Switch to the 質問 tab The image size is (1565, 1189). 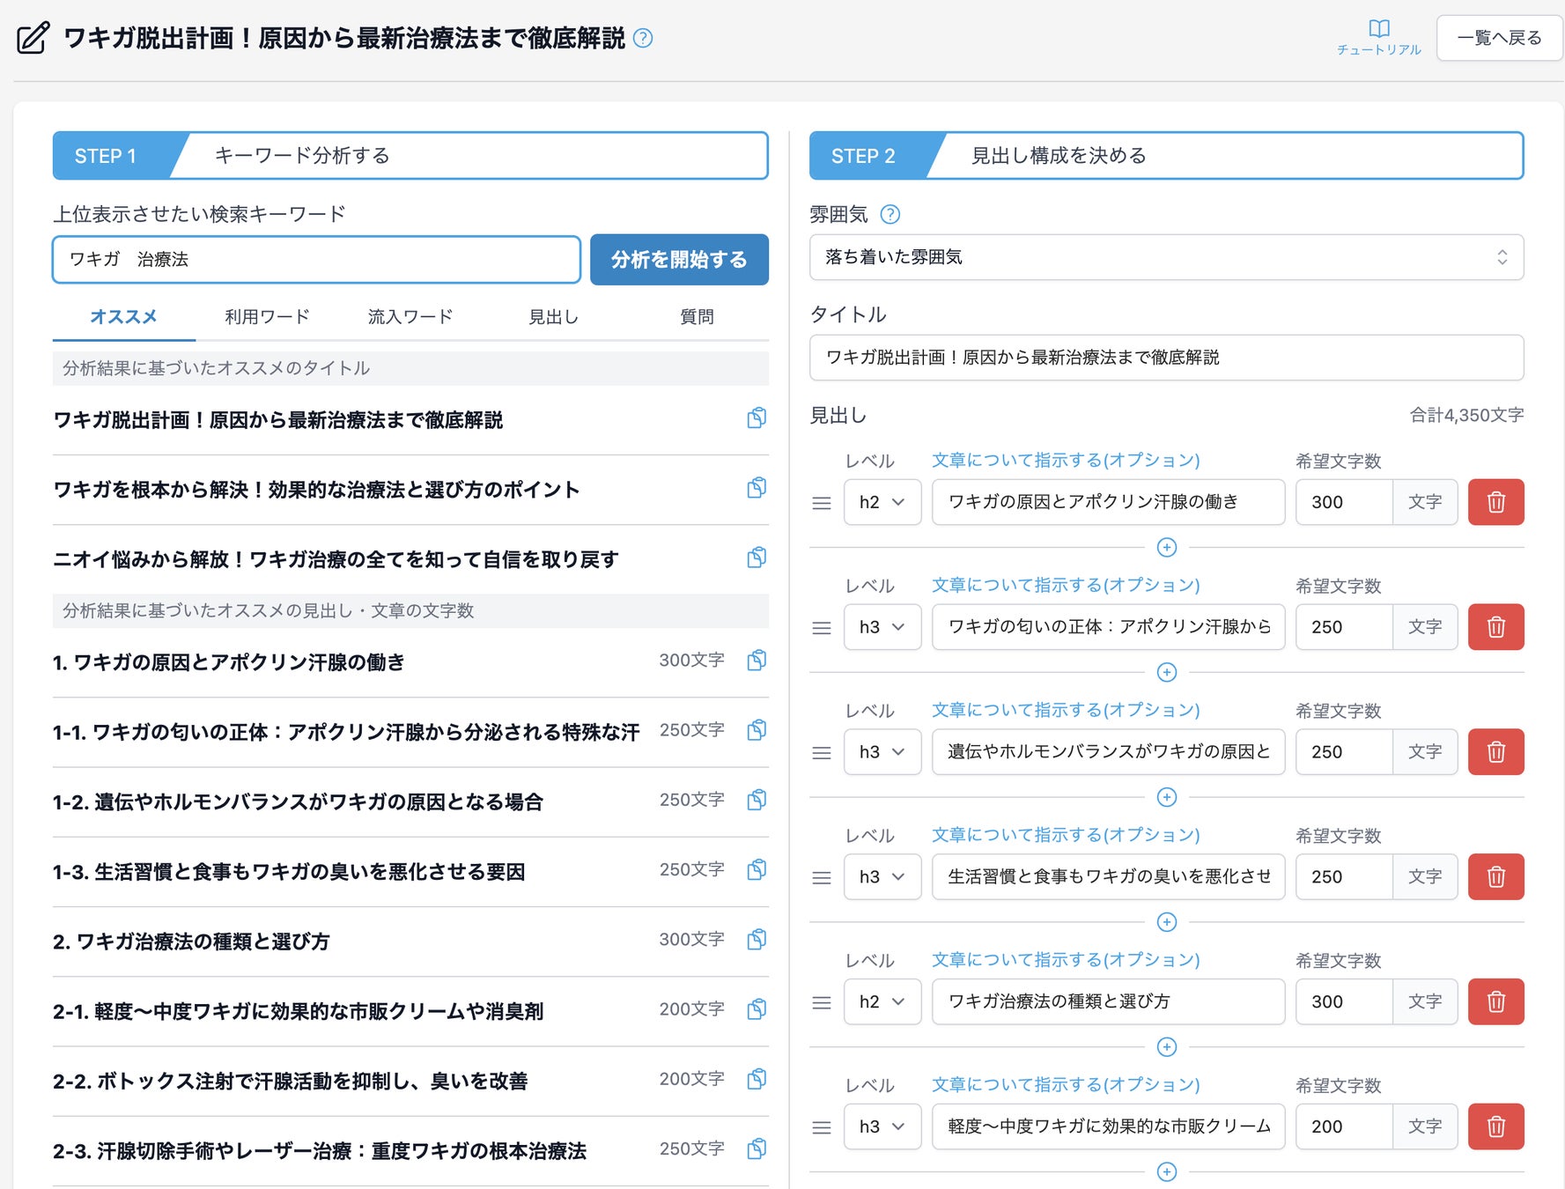pyautogui.click(x=696, y=317)
